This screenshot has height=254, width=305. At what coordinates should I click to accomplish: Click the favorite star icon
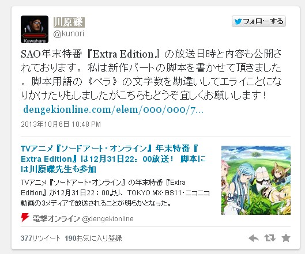click(x=286, y=238)
